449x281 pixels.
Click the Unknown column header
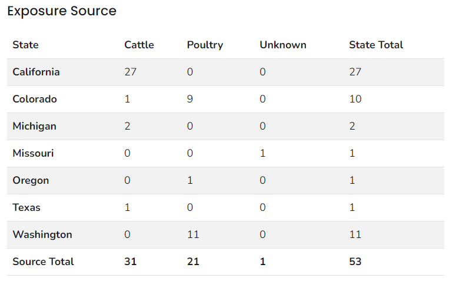click(282, 45)
